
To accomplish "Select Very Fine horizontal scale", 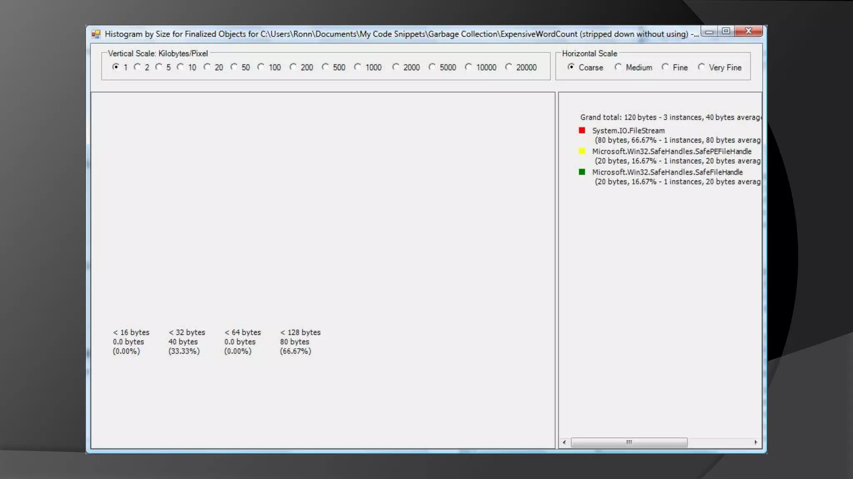I will click(x=701, y=67).
